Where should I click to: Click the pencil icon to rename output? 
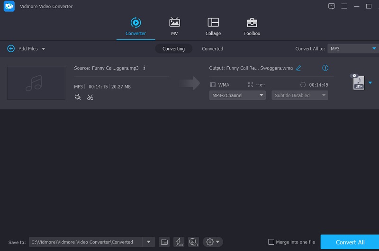pyautogui.click(x=298, y=68)
